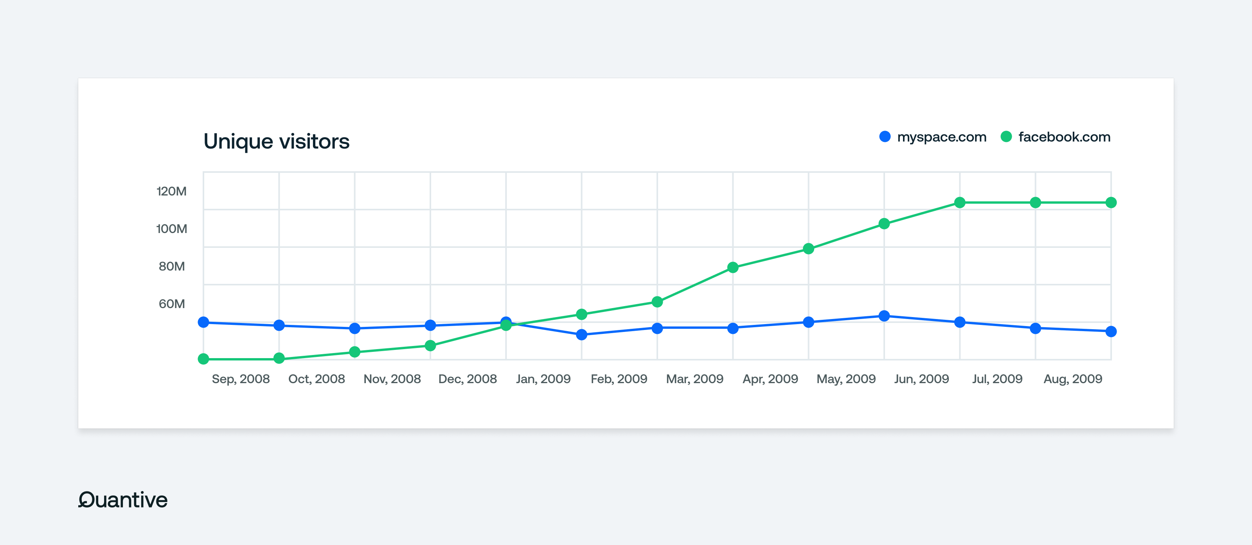Viewport: 1252px width, 545px height.
Task: Click the 60M y-axis label
Action: point(172,304)
